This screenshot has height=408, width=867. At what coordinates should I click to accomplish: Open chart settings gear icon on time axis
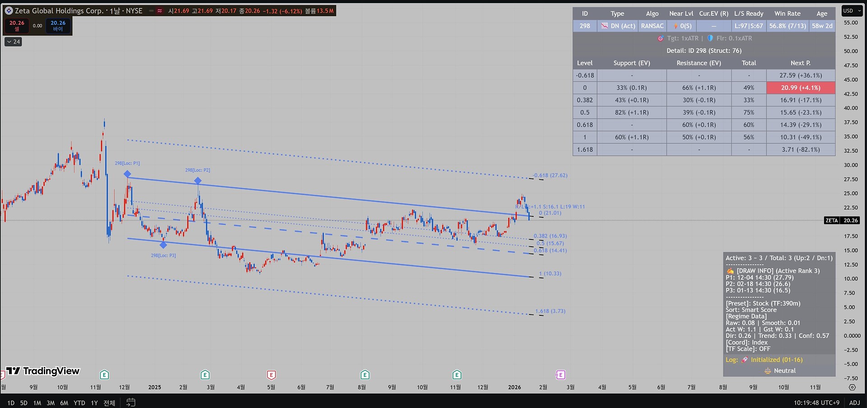[852, 387]
